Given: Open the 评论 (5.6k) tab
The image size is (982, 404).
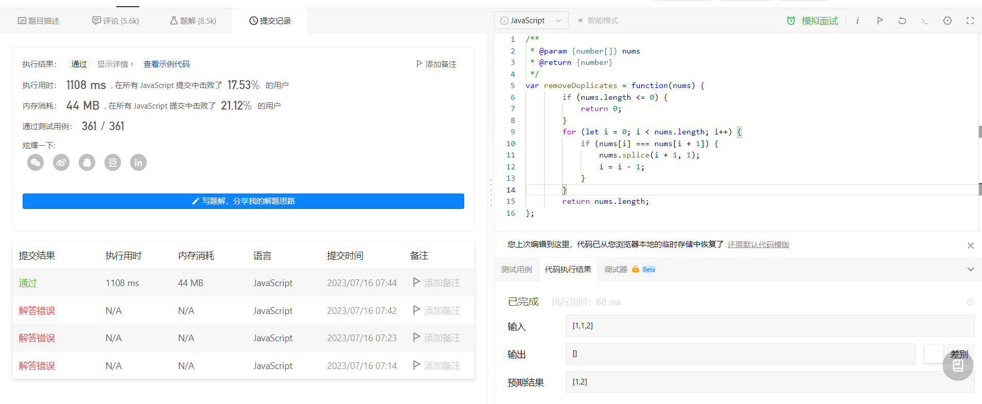Looking at the screenshot, I should click(116, 21).
